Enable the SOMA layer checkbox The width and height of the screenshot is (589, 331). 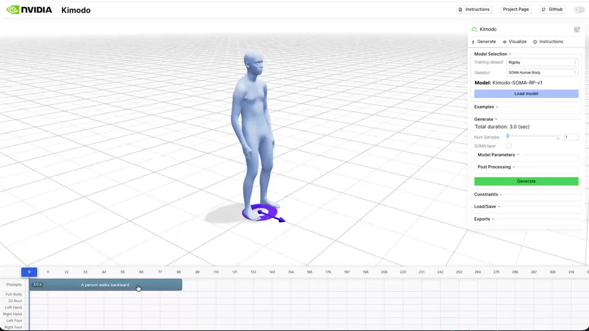(x=509, y=146)
